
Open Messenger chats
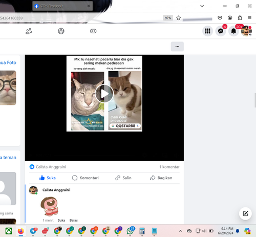tap(221, 31)
